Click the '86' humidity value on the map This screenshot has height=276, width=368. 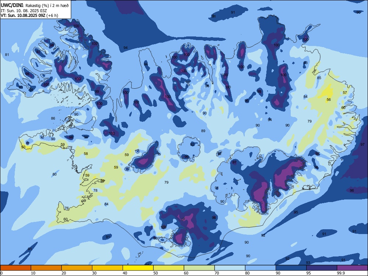(53, 118)
